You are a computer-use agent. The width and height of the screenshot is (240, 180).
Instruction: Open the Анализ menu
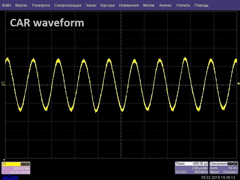(x=165, y=5)
